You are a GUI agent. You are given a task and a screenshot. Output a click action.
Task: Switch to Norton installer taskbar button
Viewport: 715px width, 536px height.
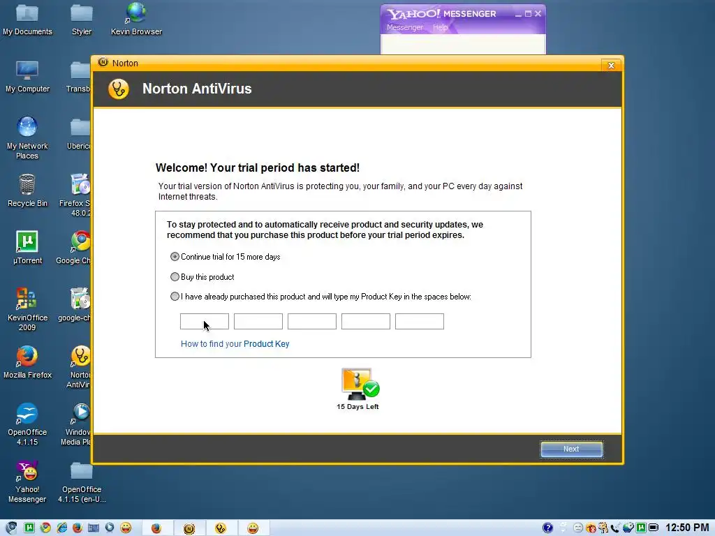coord(189,528)
